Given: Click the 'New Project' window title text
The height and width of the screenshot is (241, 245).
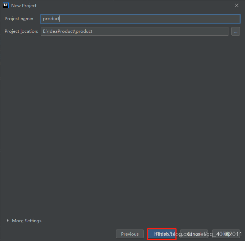Looking at the screenshot, I should click(24, 6).
